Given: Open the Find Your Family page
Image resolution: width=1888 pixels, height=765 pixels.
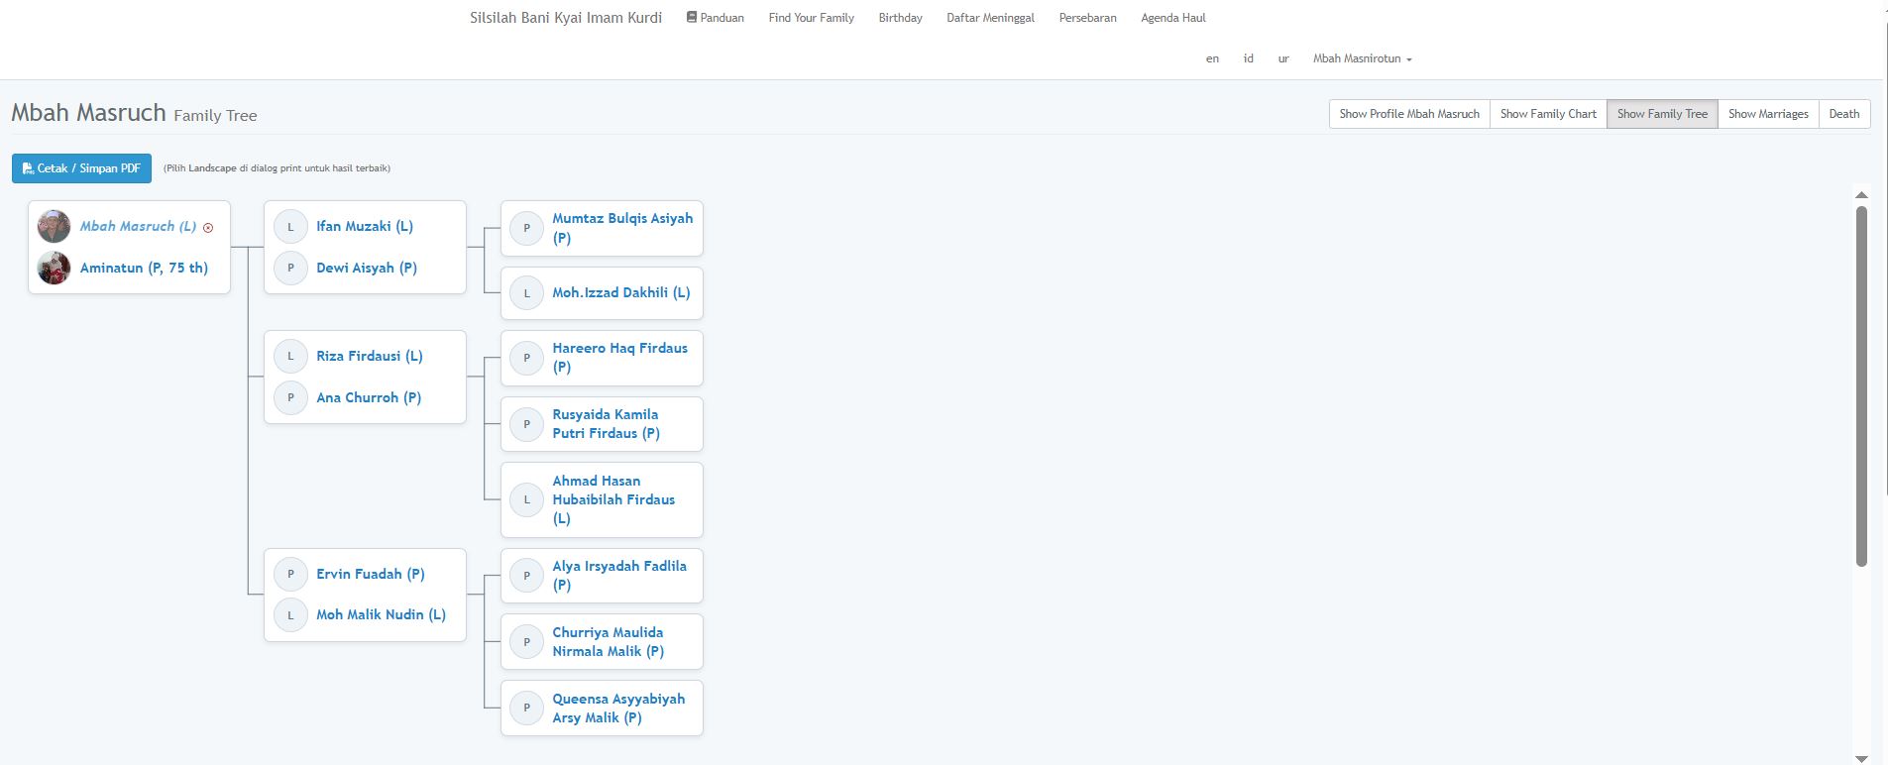Looking at the screenshot, I should [x=811, y=18].
